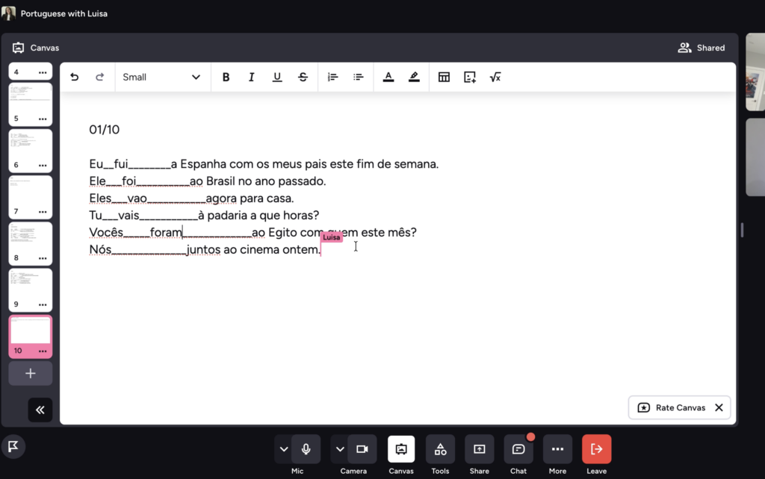This screenshot has height=479, width=765.
Task: Expand camera options arrow
Action: pos(340,449)
